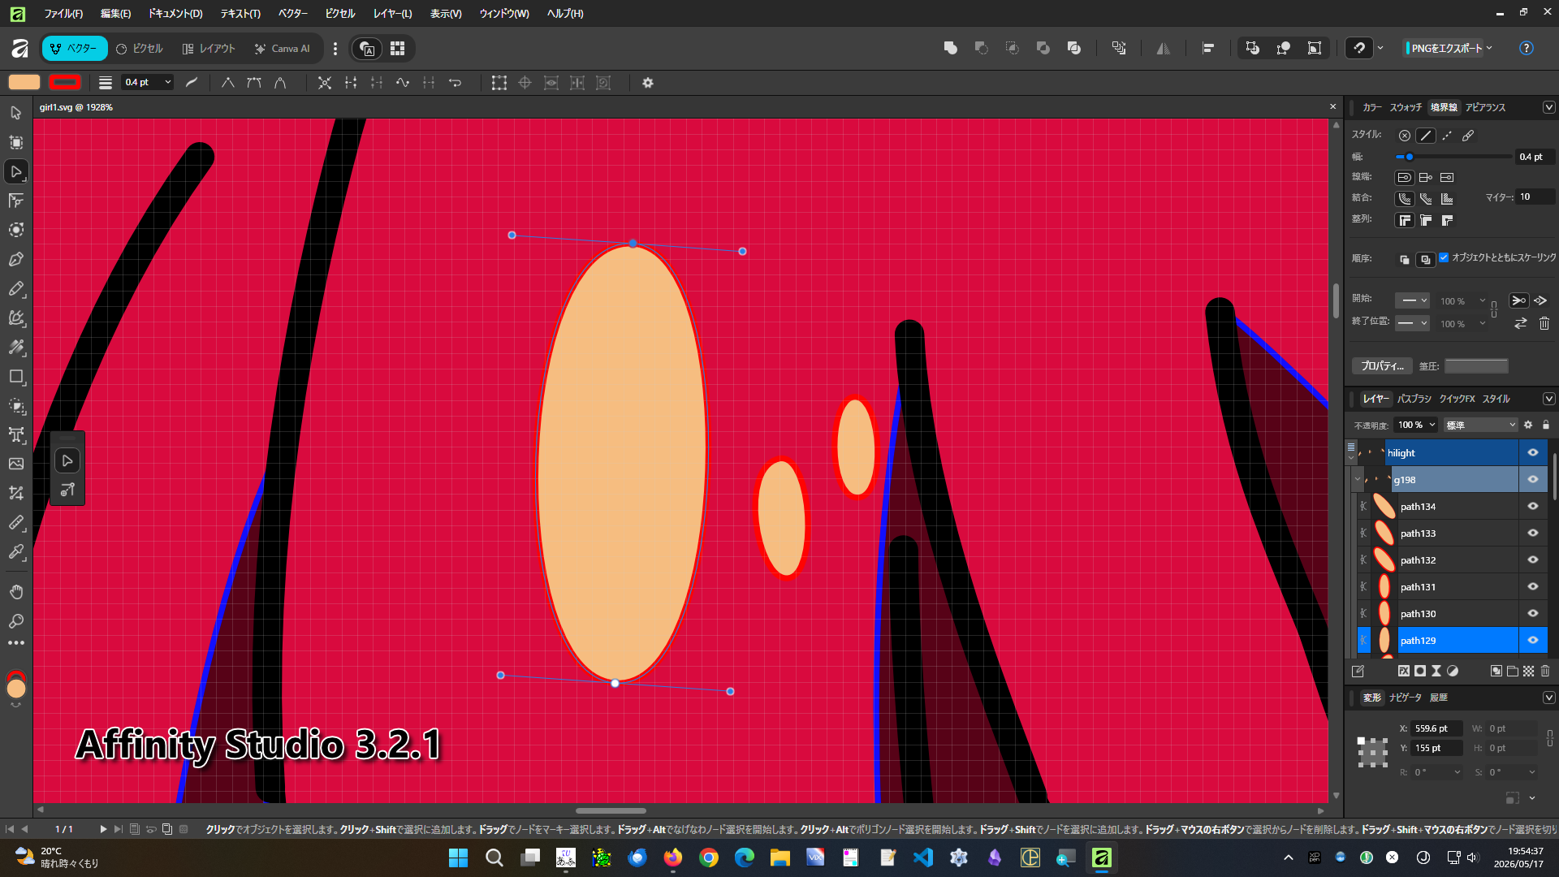Delete arrowheads with the trash icon in the stroke panel

1544,323
